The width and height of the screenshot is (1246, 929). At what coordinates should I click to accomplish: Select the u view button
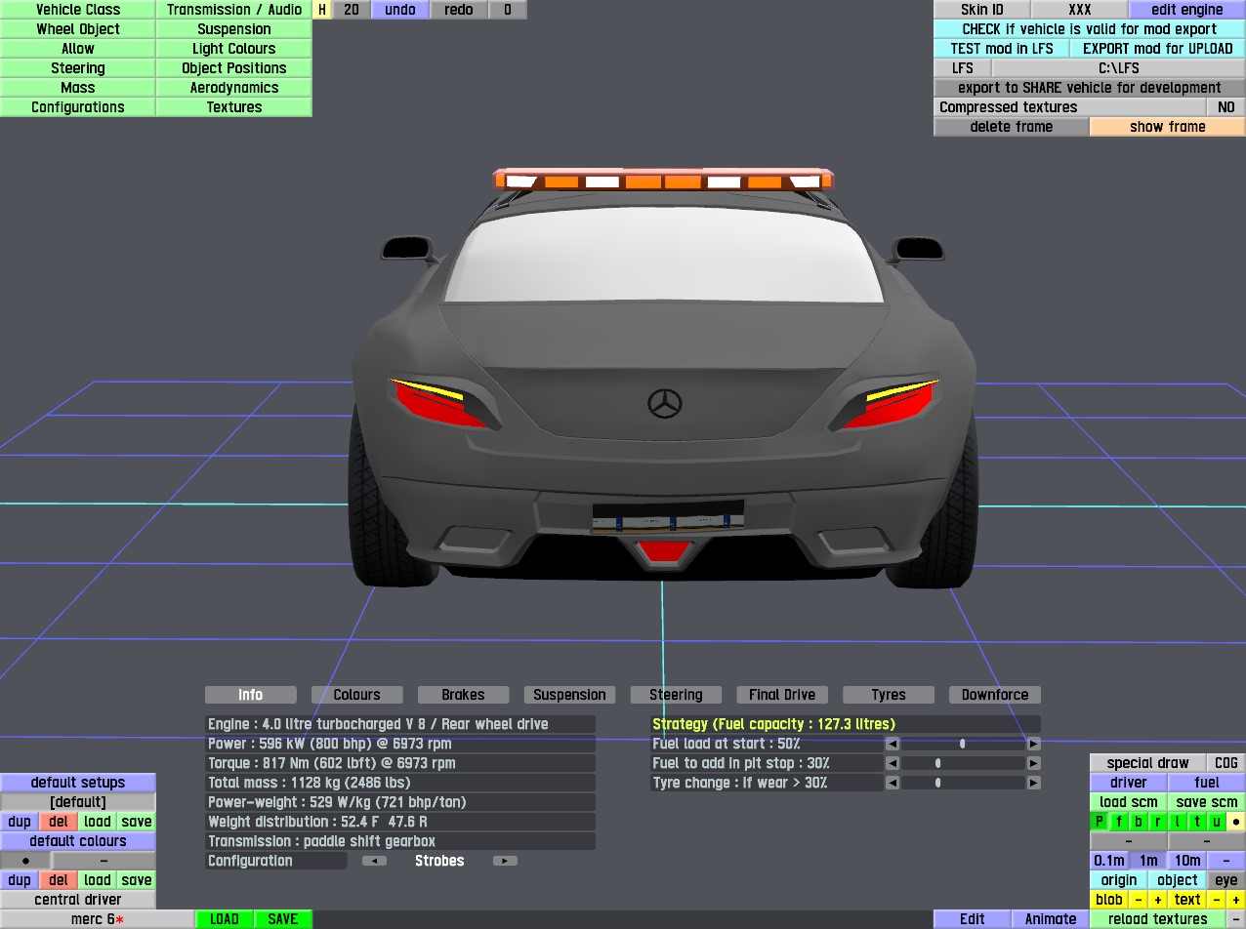1217,822
